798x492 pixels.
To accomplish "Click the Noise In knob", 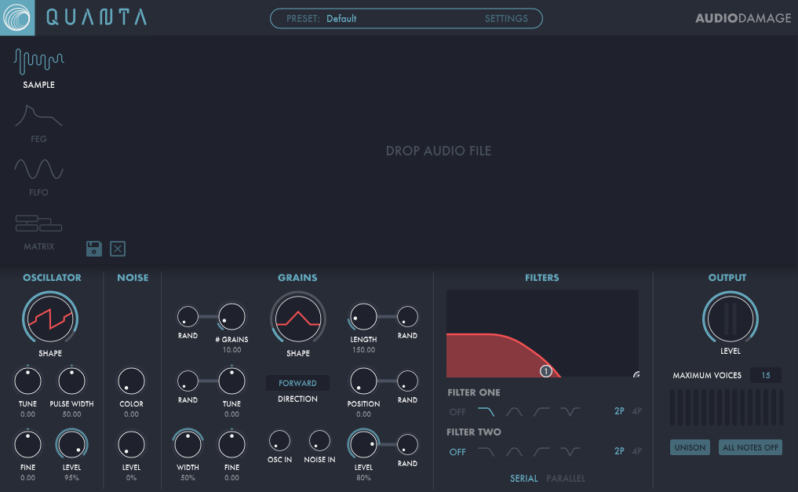I will [319, 441].
